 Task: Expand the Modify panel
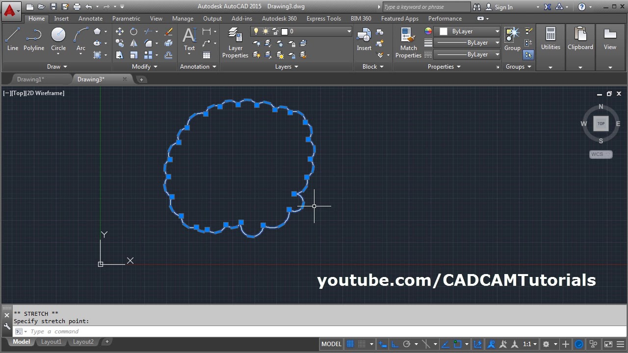[x=145, y=67]
